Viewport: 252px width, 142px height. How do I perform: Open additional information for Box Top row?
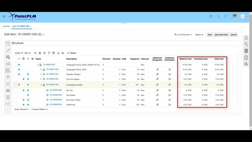coord(170,90)
